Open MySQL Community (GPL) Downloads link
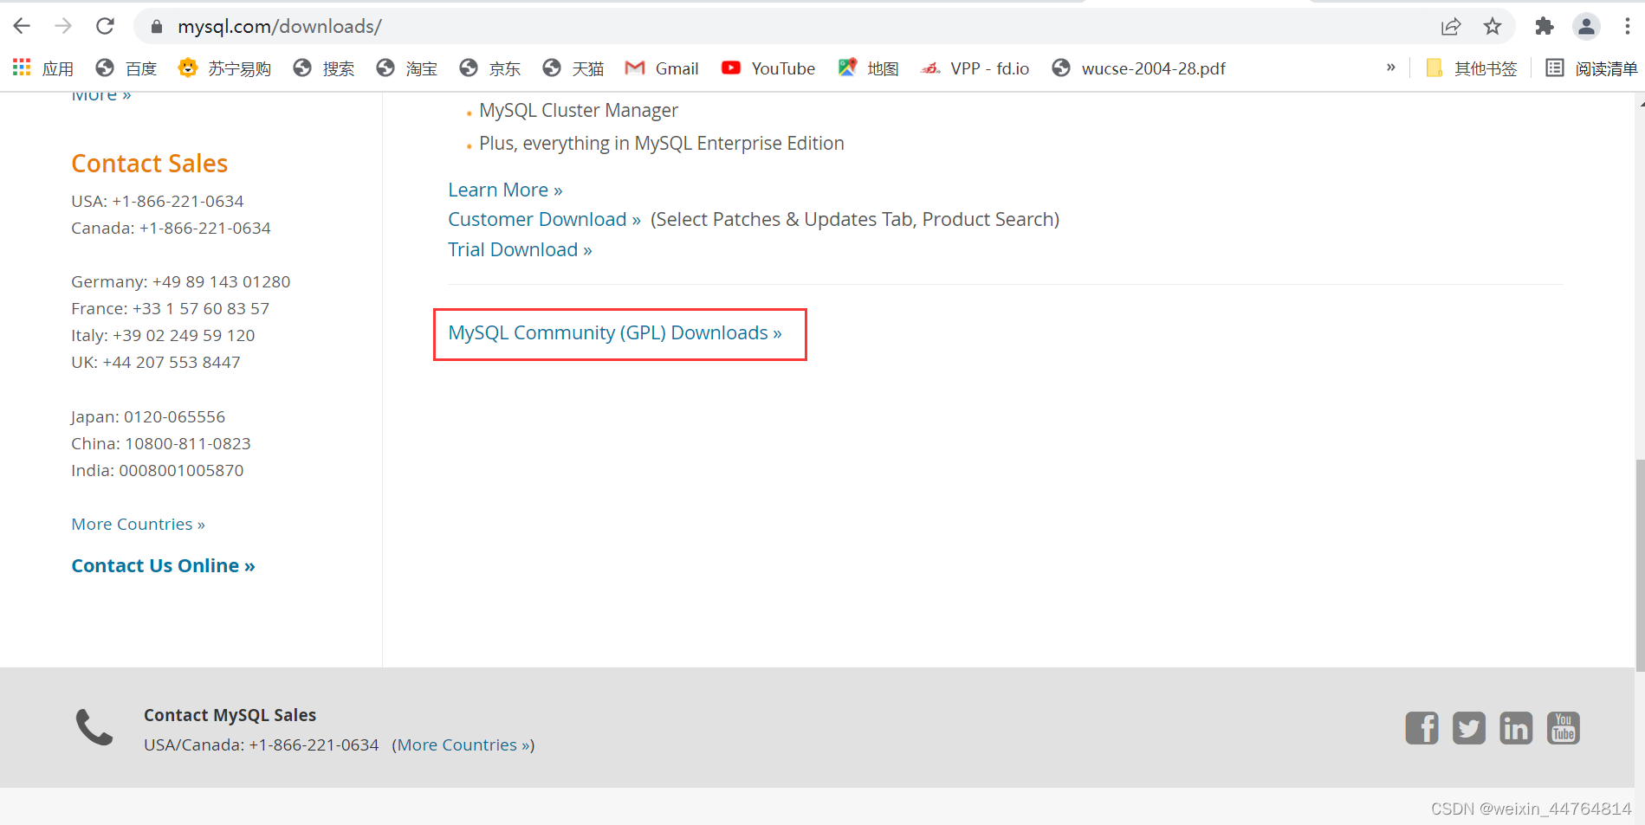Image resolution: width=1645 pixels, height=825 pixels. click(615, 332)
